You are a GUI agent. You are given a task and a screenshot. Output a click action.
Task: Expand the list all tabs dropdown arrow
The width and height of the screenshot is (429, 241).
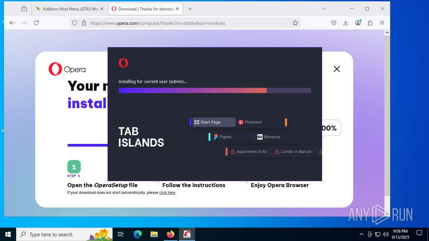pos(324,9)
